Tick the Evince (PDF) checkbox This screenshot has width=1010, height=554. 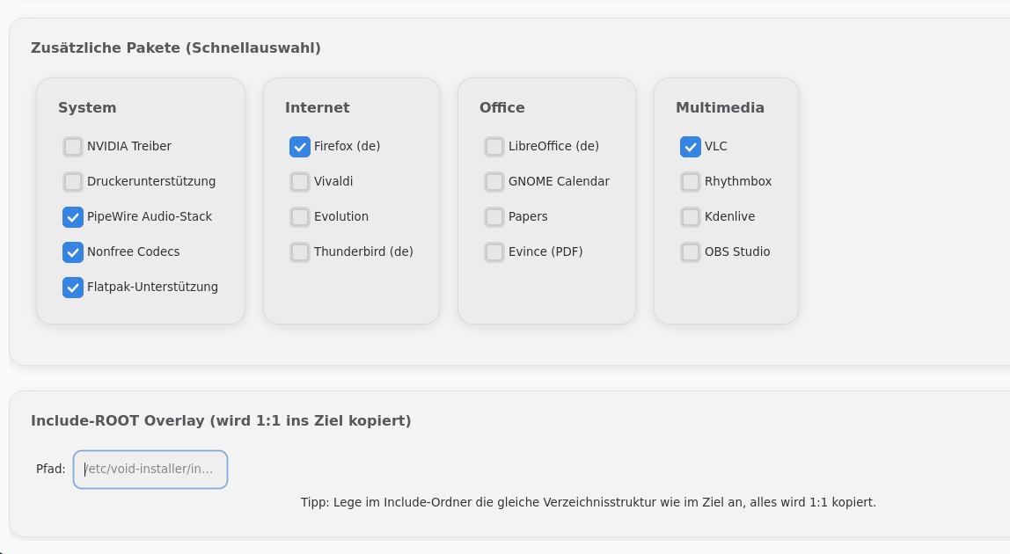pos(494,252)
